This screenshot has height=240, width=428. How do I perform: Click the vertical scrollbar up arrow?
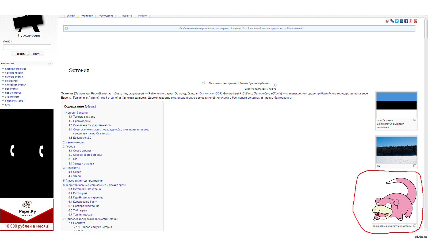click(426, 17)
